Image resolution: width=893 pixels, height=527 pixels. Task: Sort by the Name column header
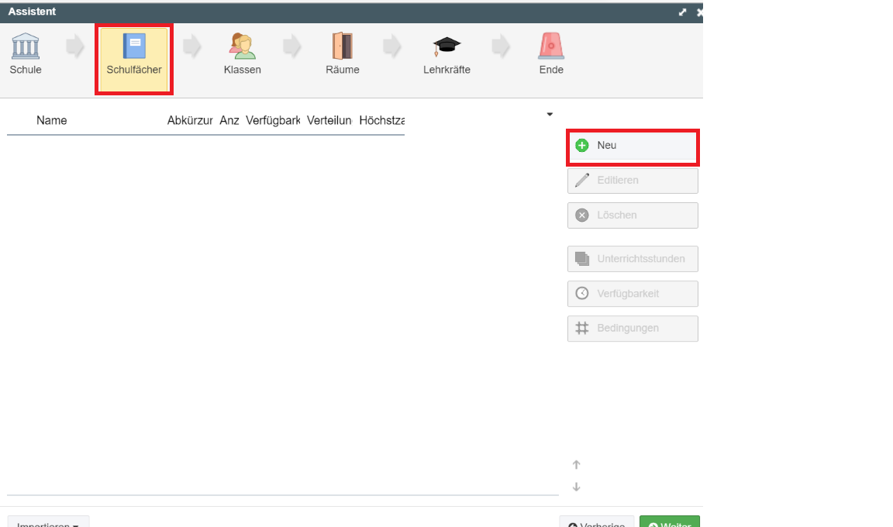pyautogui.click(x=52, y=121)
